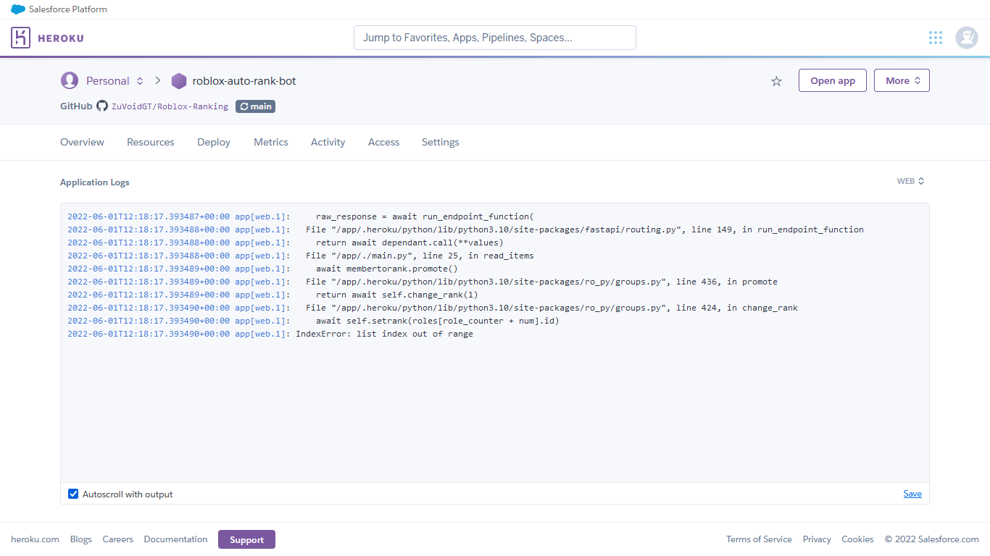Click the log line 'return await dependant.call(**values)'

[286, 243]
